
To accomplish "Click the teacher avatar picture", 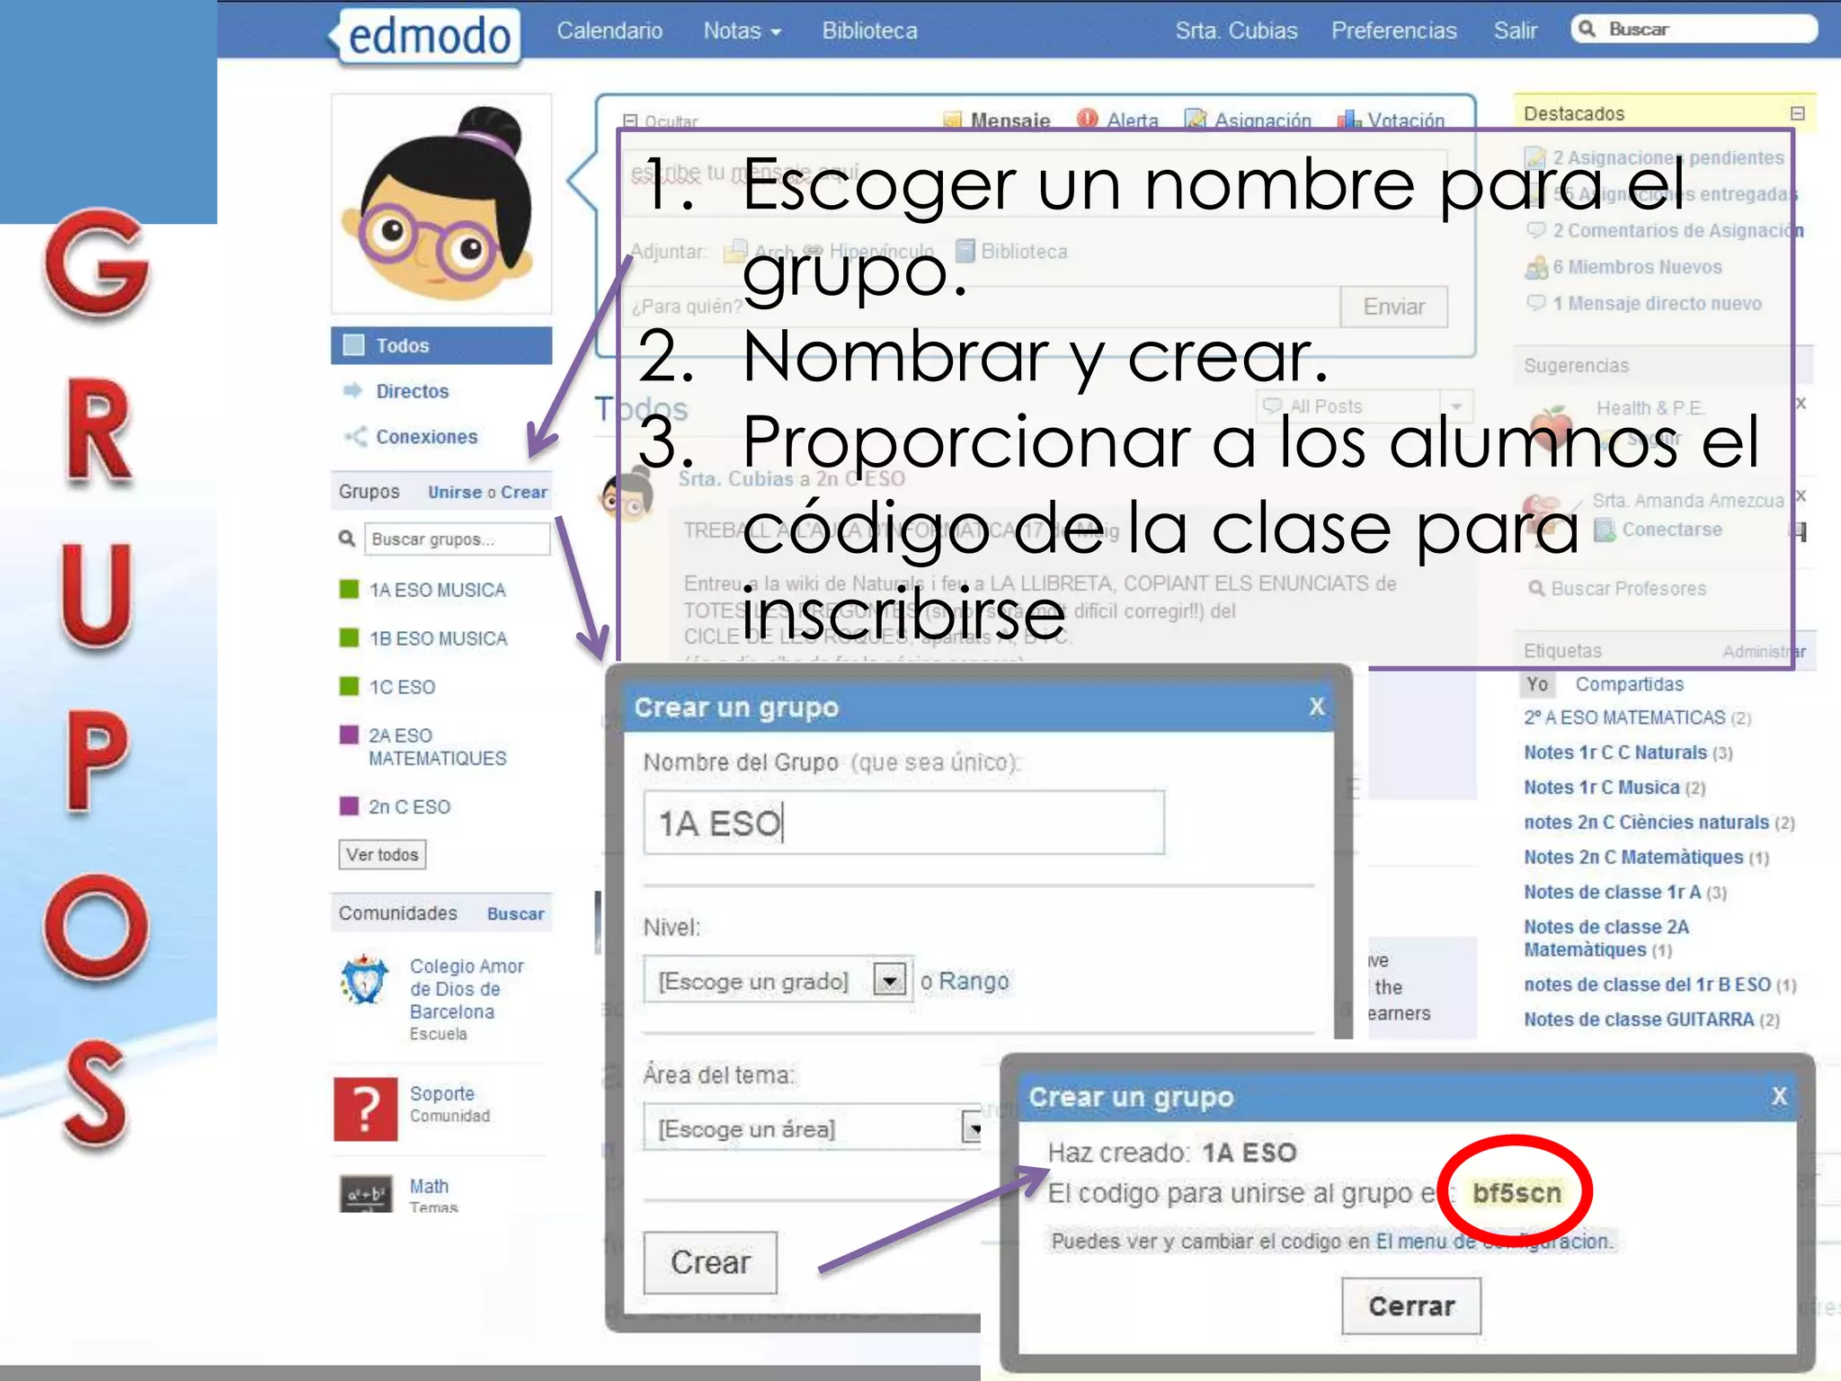I will [441, 204].
